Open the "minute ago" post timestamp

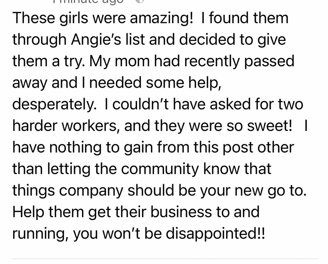tap(88, 1)
